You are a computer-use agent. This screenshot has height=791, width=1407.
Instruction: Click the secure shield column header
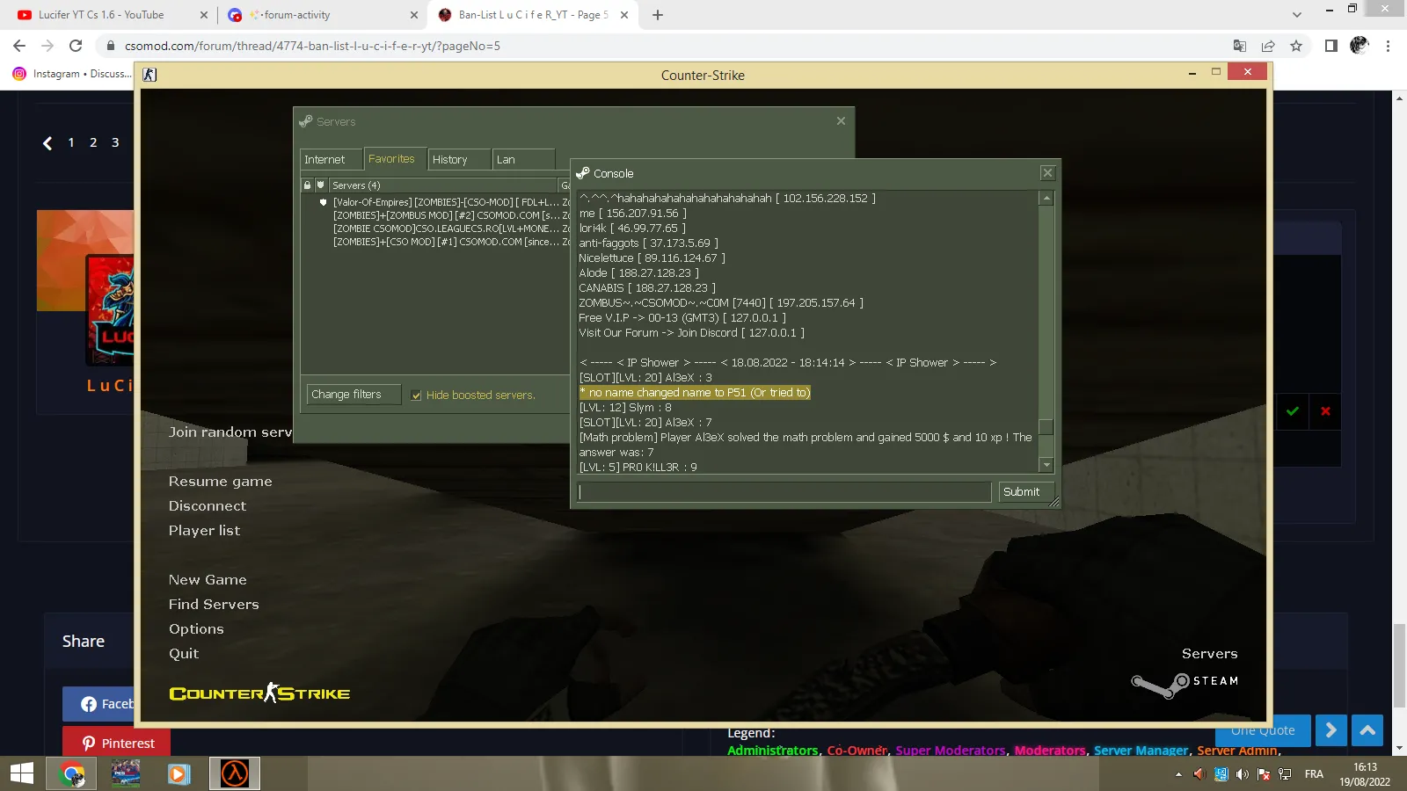coord(321,185)
